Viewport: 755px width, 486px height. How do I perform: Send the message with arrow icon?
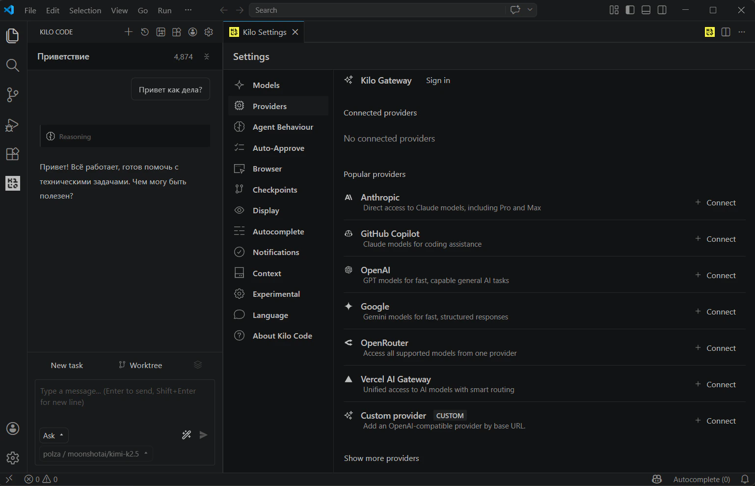point(203,435)
